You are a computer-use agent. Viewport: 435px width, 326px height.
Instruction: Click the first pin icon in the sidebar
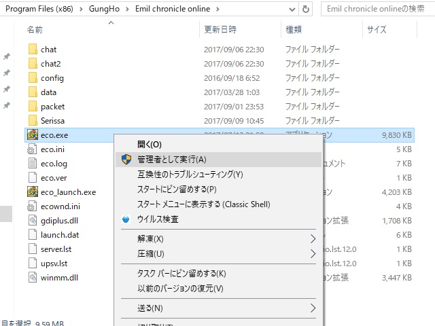click(x=6, y=56)
